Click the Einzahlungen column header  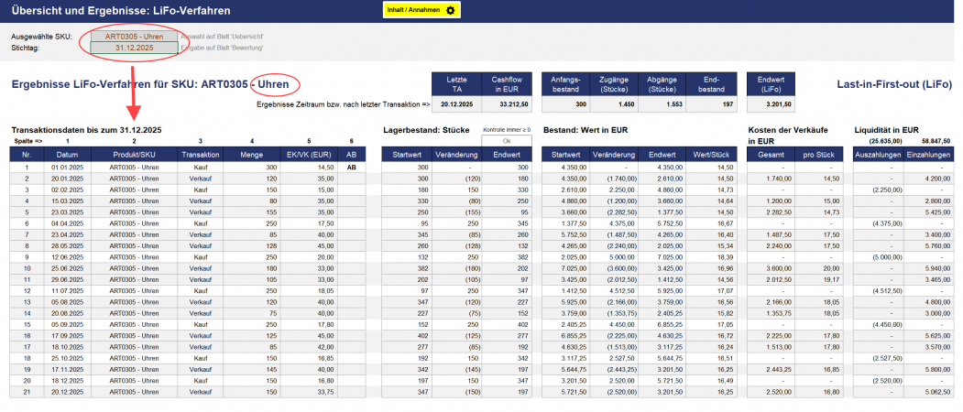(x=928, y=156)
